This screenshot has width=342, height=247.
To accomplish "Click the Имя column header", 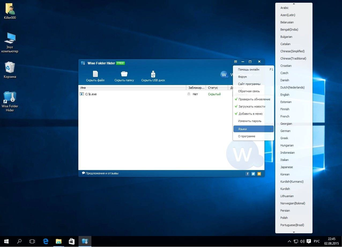I will point(132,88).
